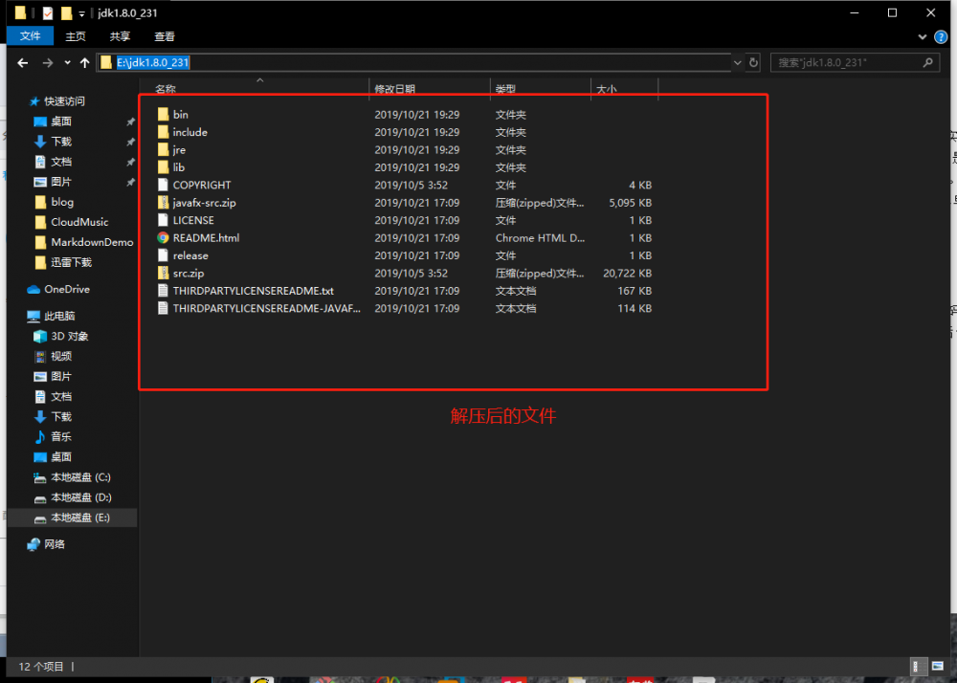Refresh the current folder view

click(x=753, y=62)
